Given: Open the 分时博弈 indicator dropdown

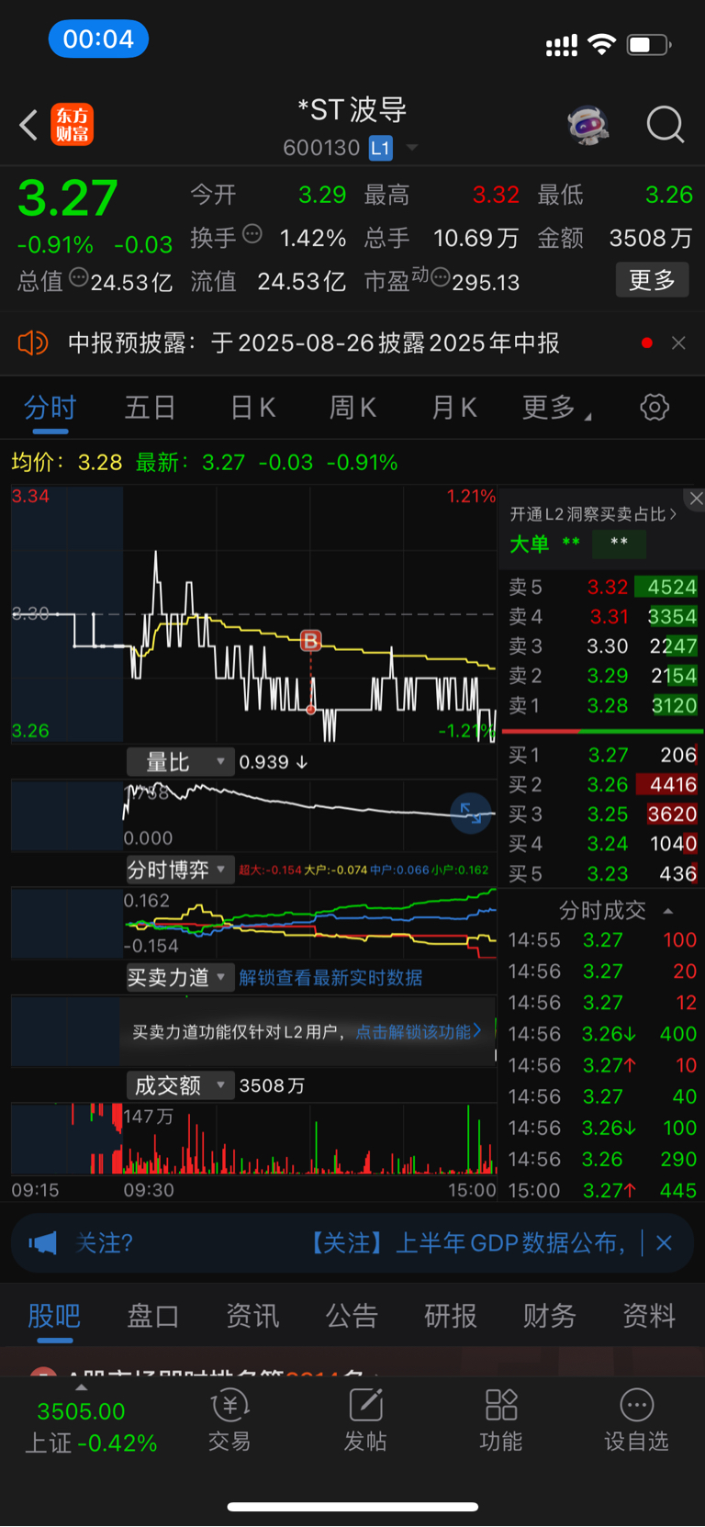Looking at the screenshot, I should (180, 870).
